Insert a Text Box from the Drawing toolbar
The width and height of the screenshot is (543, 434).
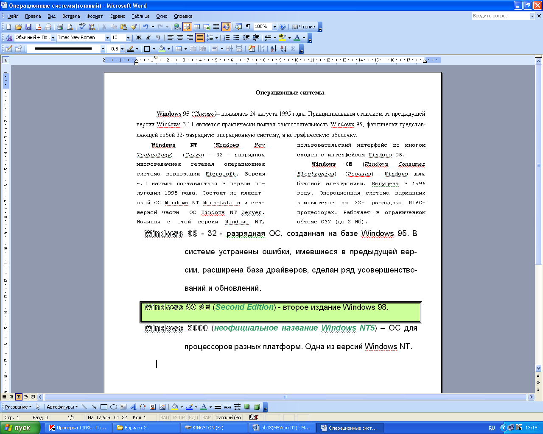(x=123, y=407)
